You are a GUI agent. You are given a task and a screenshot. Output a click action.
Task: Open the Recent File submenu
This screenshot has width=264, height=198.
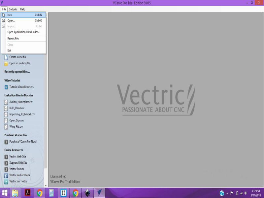23,38
